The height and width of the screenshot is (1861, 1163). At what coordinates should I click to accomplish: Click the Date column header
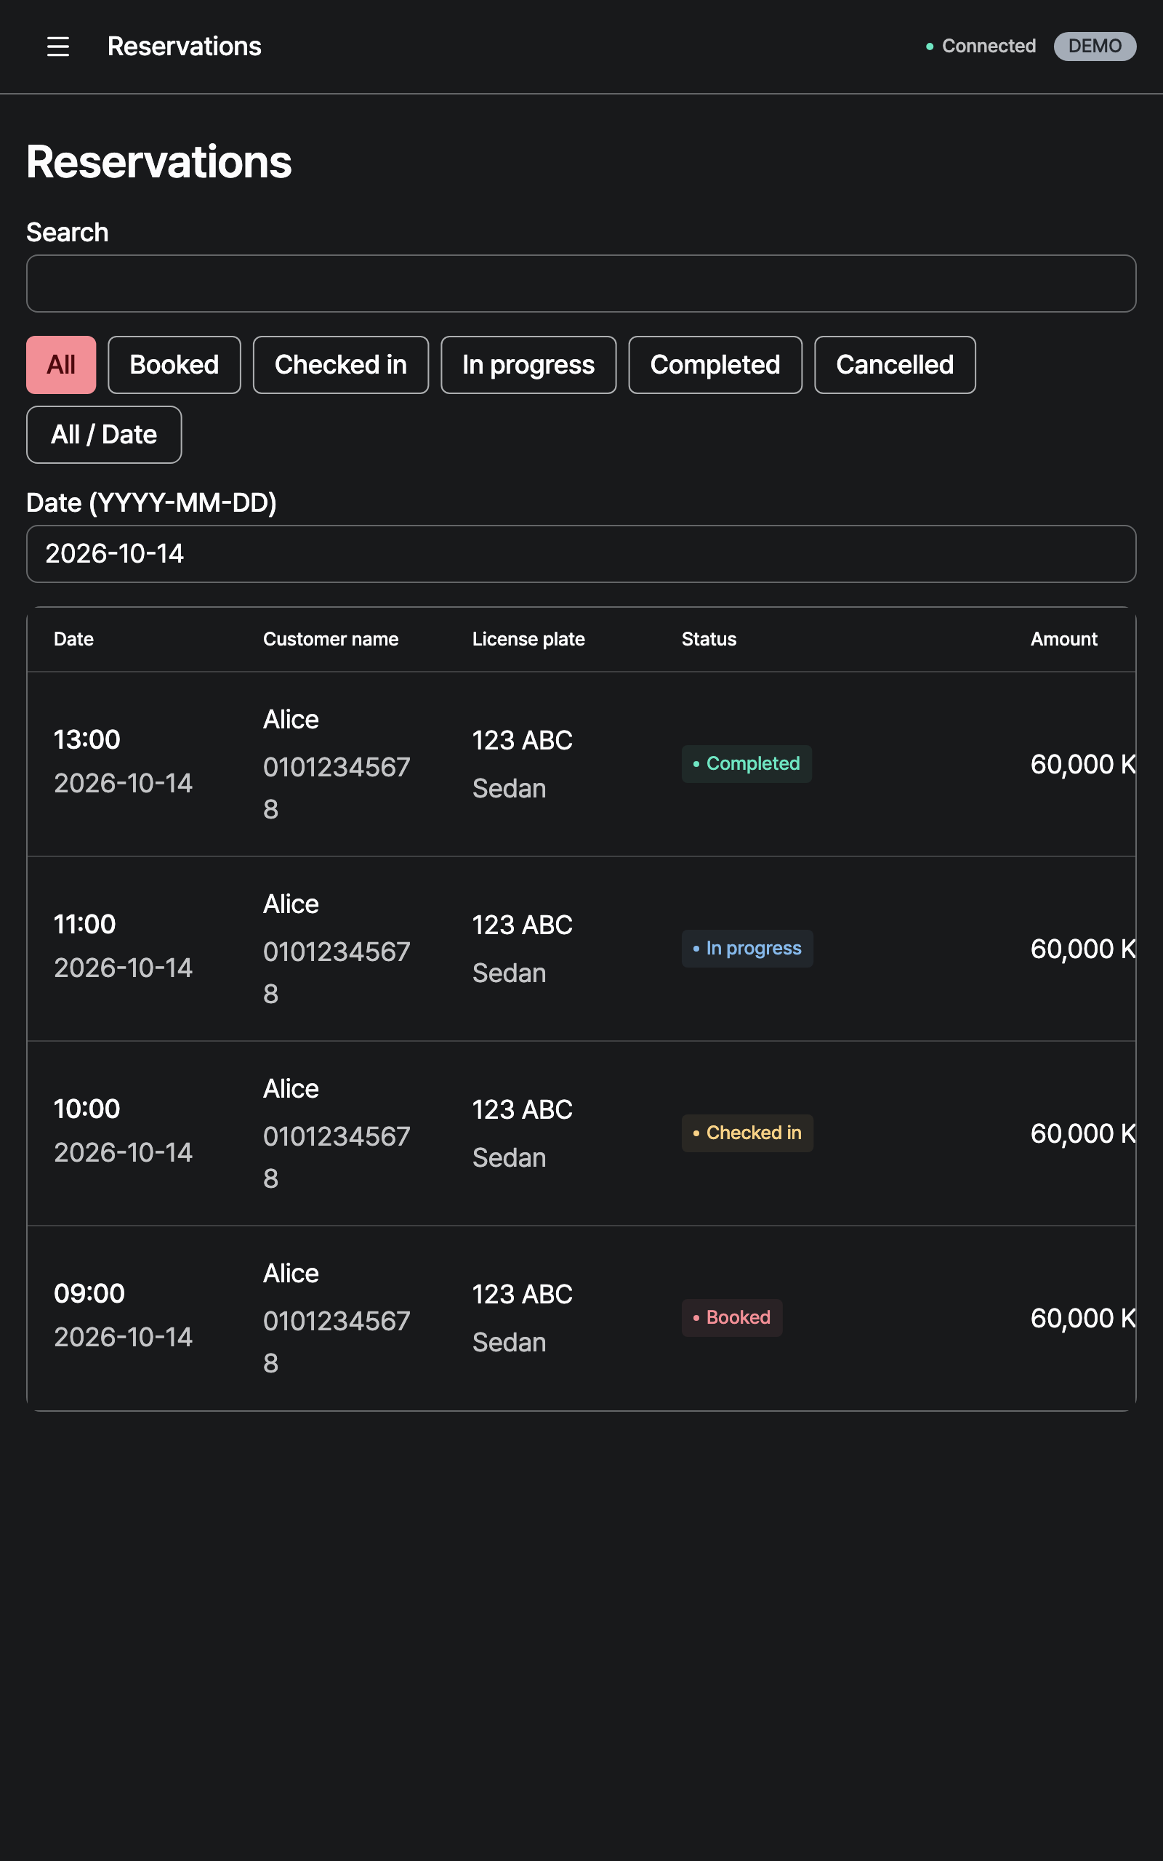coord(74,639)
